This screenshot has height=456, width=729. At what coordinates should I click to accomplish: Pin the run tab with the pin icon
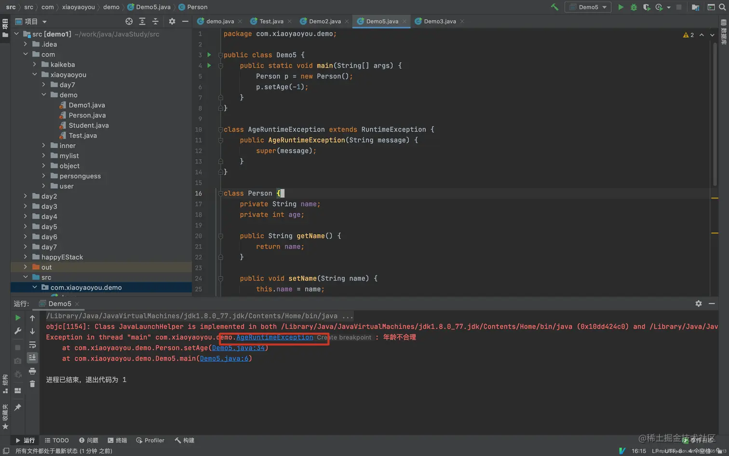pos(18,407)
